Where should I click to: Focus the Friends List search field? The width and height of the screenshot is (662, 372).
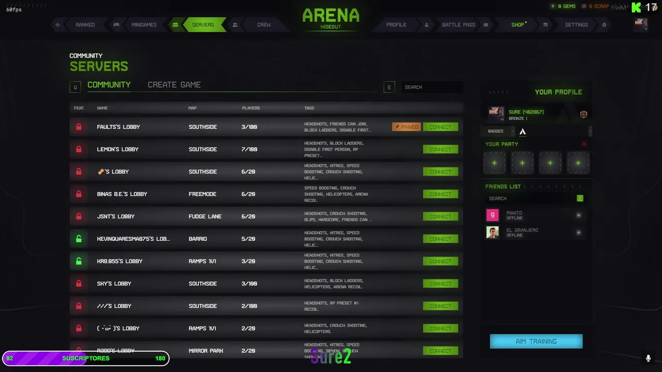click(x=531, y=198)
